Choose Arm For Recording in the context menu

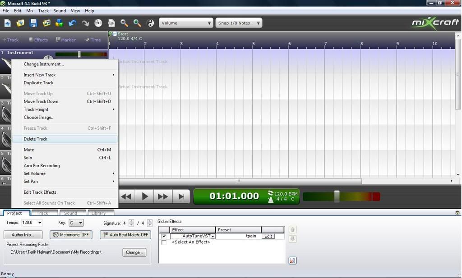pyautogui.click(x=65, y=166)
